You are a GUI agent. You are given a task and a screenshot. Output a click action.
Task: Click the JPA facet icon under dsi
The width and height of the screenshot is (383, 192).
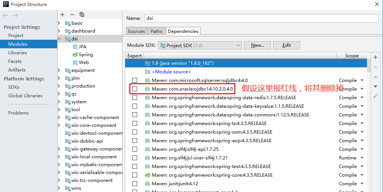75,47
